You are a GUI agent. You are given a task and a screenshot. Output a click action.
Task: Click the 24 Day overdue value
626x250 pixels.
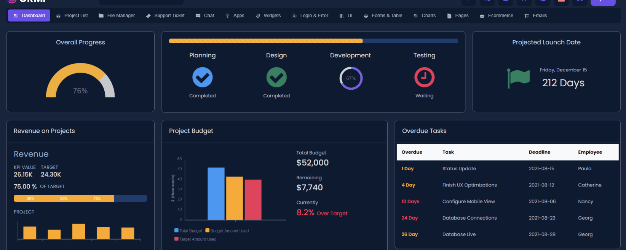point(410,218)
